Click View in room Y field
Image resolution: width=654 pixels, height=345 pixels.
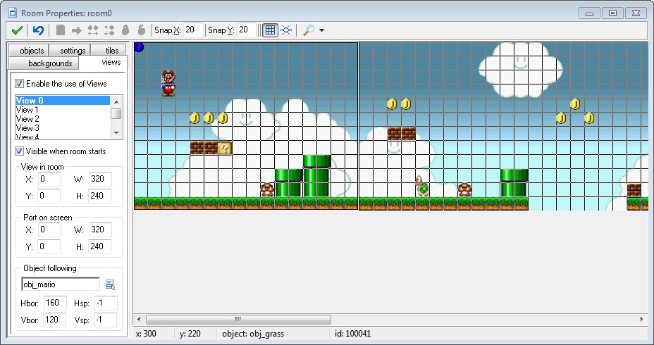[x=49, y=196]
